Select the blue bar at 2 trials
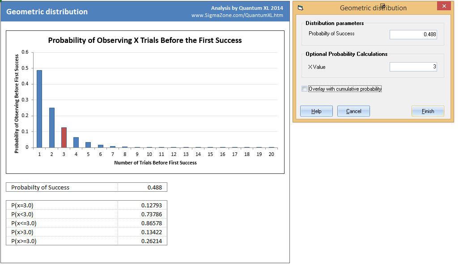This screenshot has width=459, height=265. click(52, 127)
